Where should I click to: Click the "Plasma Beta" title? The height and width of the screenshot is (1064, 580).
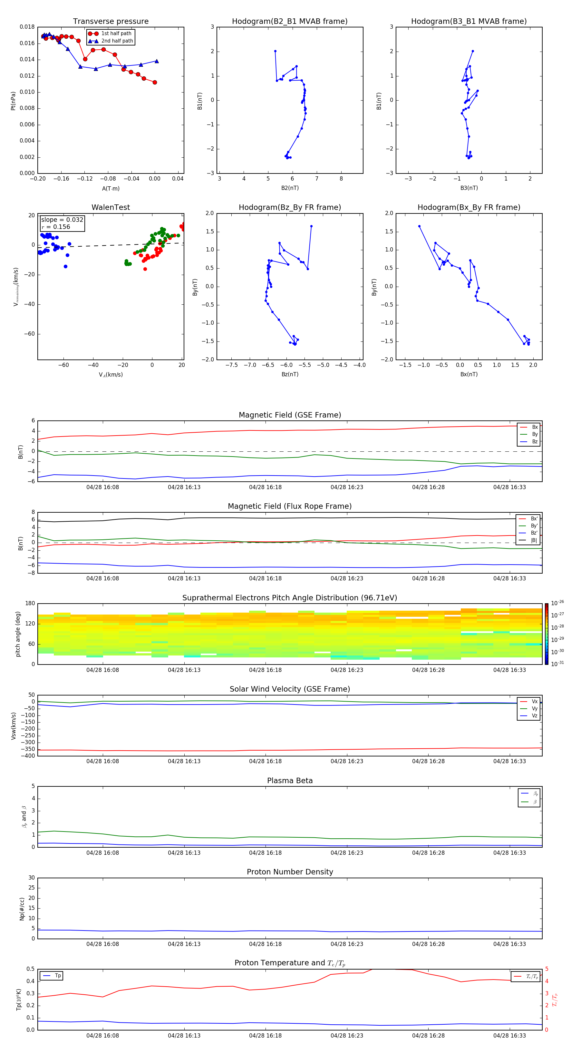[290, 781]
